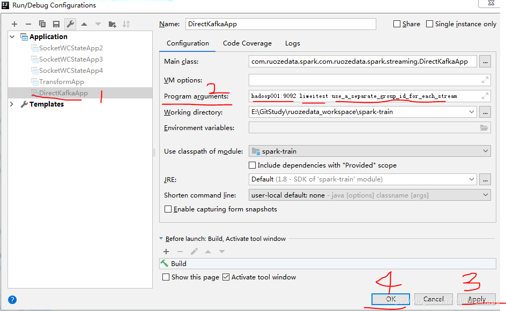Enable Single instance only checkbox
Image resolution: width=506 pixels, height=311 pixels.
coord(429,24)
